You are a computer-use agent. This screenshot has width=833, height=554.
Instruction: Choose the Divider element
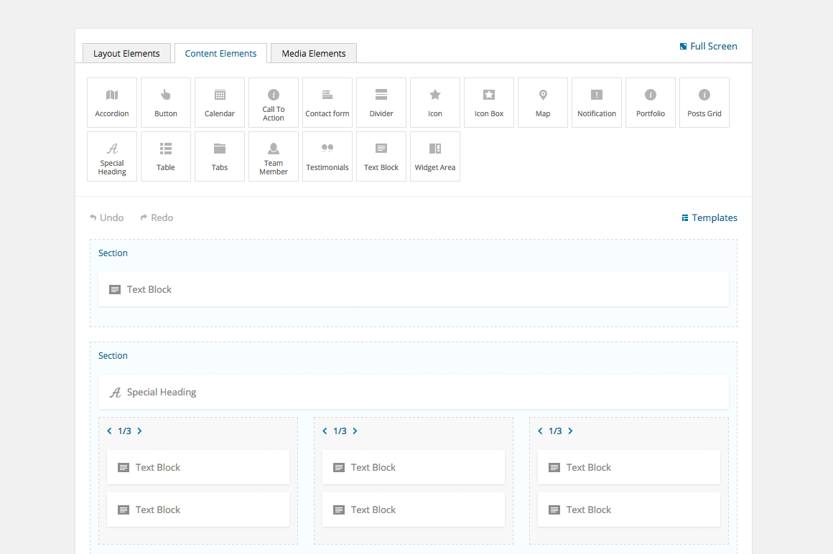381,103
